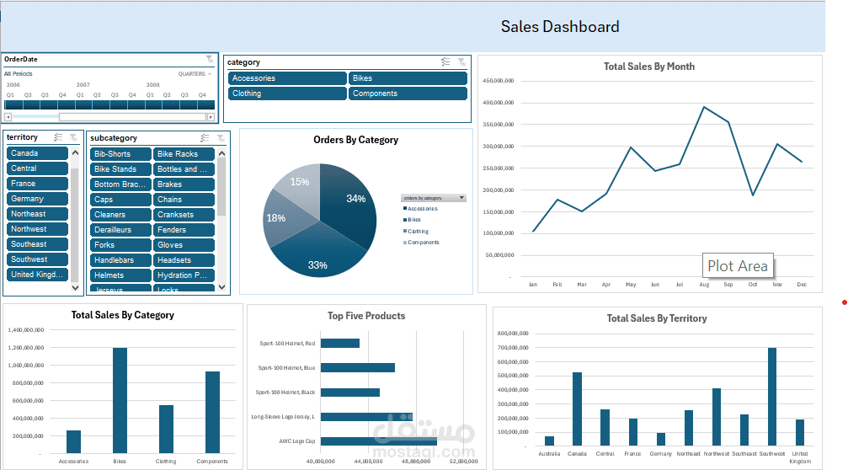Image resolution: width=848 pixels, height=470 pixels.
Task: Select Southeast territory button
Action: pyautogui.click(x=37, y=244)
